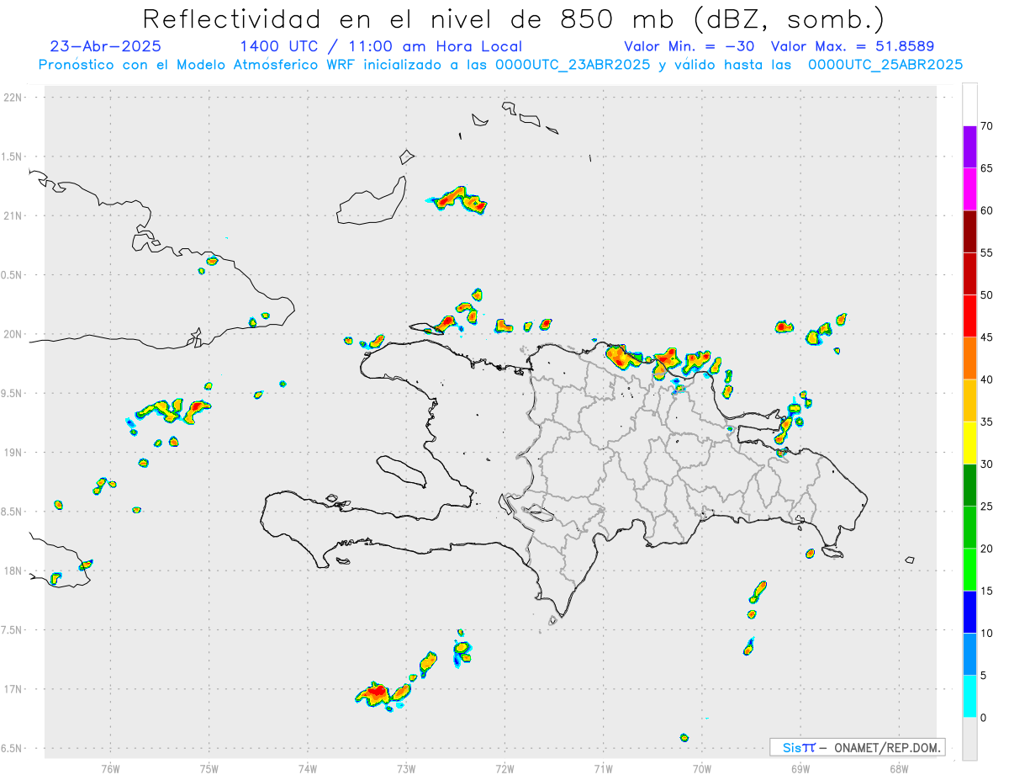This screenshot has height=780, width=1009.
Task: Click the magenta 60-65 dBZ color swatch
Action: point(969,189)
